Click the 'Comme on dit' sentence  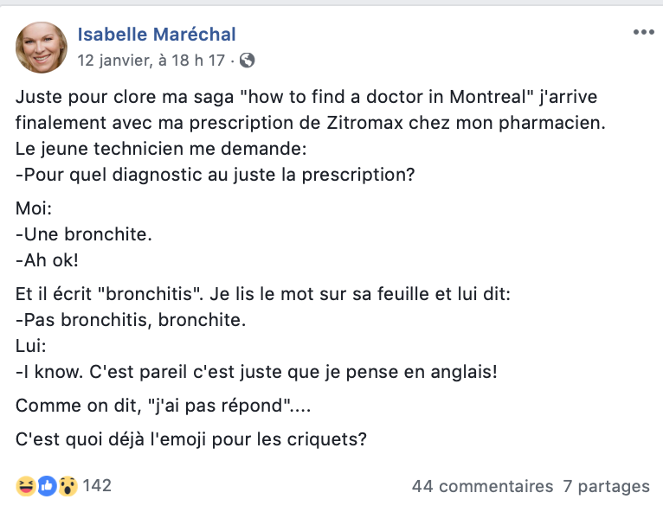164,406
